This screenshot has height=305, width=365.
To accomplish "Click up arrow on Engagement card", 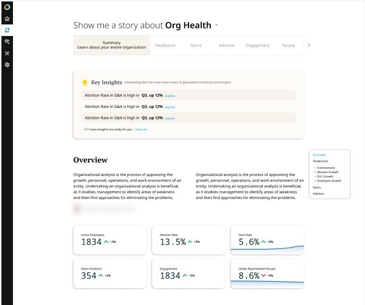I will tap(184, 275).
